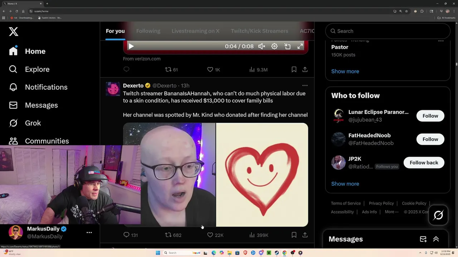Follow back JP2K

(424, 162)
